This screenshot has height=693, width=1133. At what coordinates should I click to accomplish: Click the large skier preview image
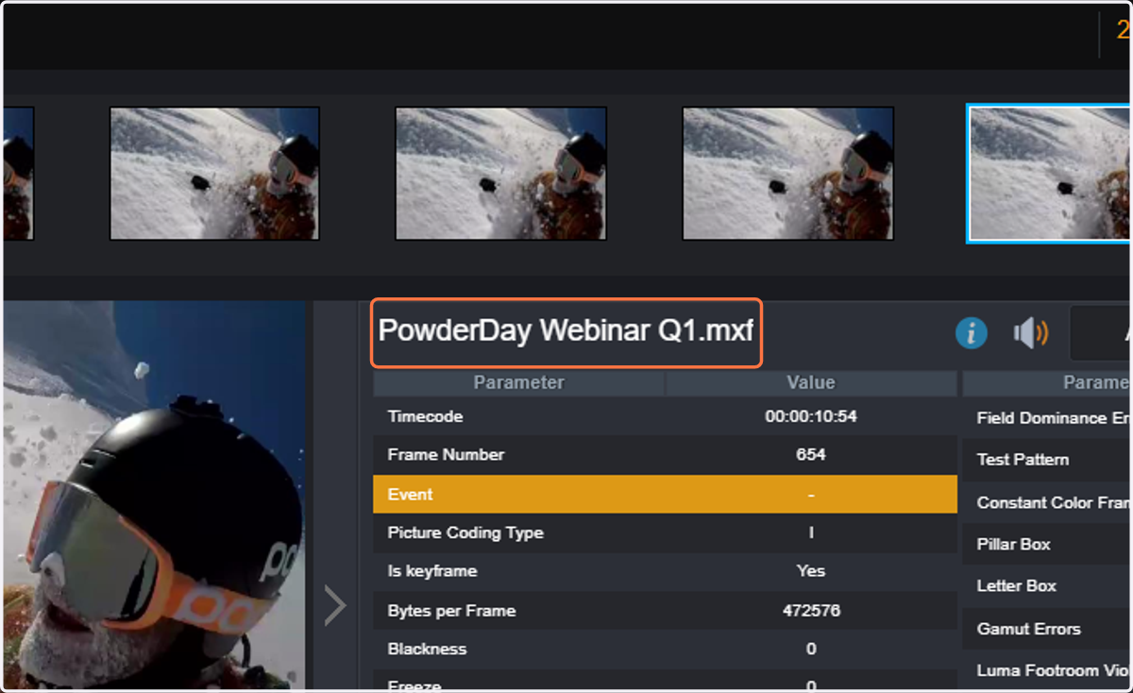point(155,494)
